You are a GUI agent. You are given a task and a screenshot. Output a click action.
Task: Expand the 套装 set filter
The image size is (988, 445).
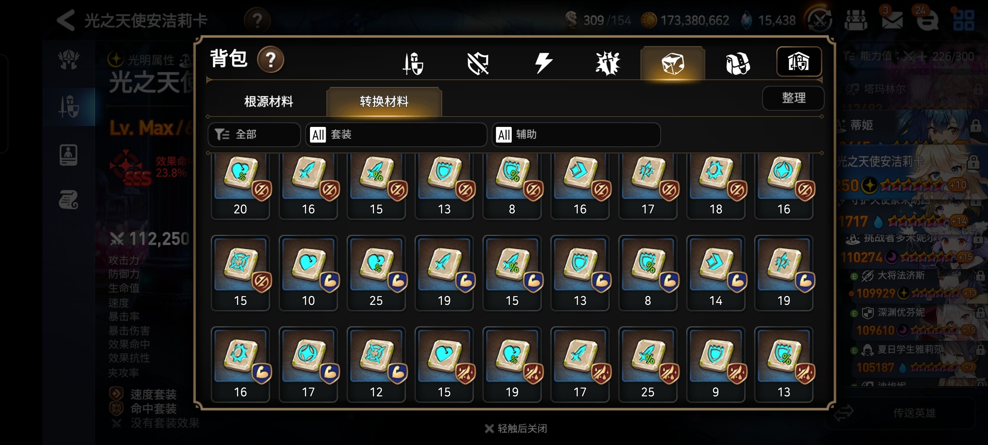pyautogui.click(x=396, y=135)
